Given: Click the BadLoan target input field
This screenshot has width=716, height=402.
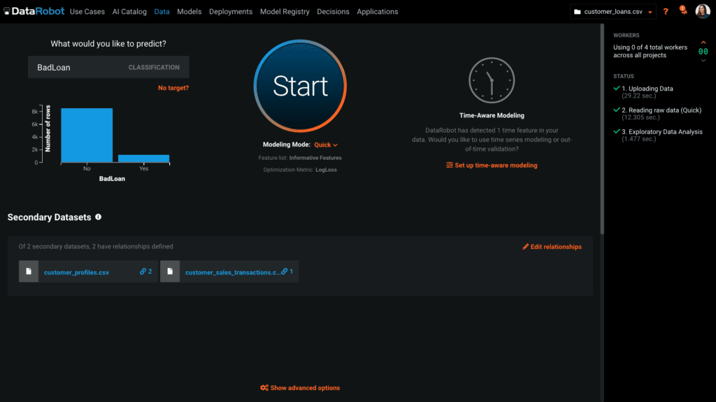Looking at the screenshot, I should click(x=108, y=67).
